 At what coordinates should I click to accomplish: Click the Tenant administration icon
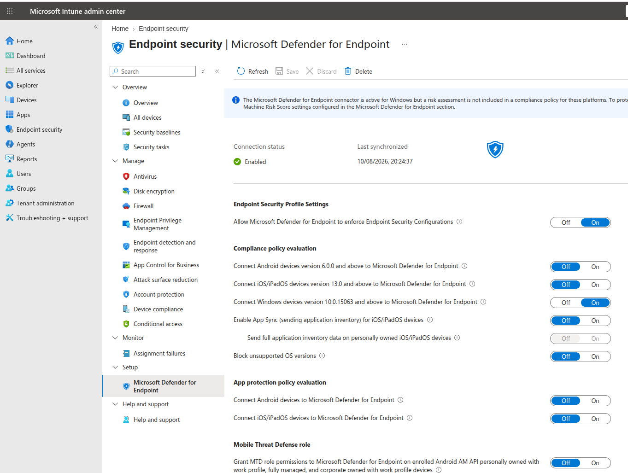pos(10,203)
